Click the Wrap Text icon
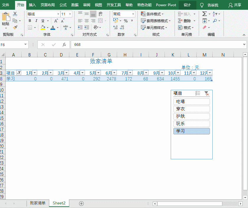This screenshot has width=248, height=208. [x=101, y=14]
